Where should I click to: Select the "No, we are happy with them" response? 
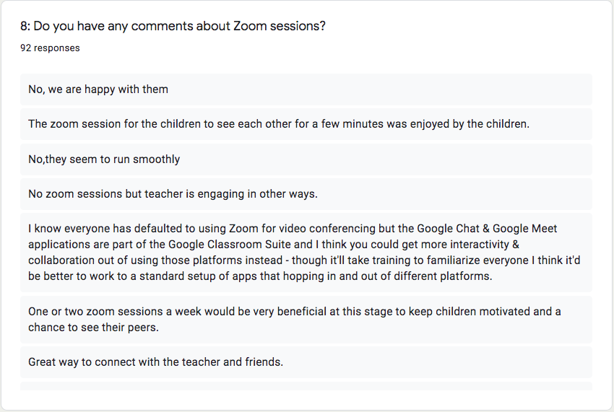point(306,89)
